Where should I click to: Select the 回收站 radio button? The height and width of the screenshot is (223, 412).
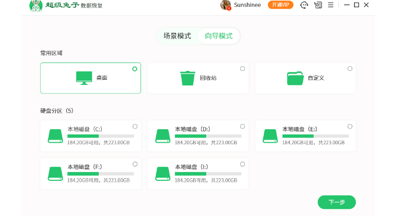[x=242, y=69]
